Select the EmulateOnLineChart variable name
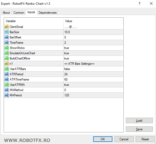The height and width of the screenshot is (144, 156). [22, 53]
